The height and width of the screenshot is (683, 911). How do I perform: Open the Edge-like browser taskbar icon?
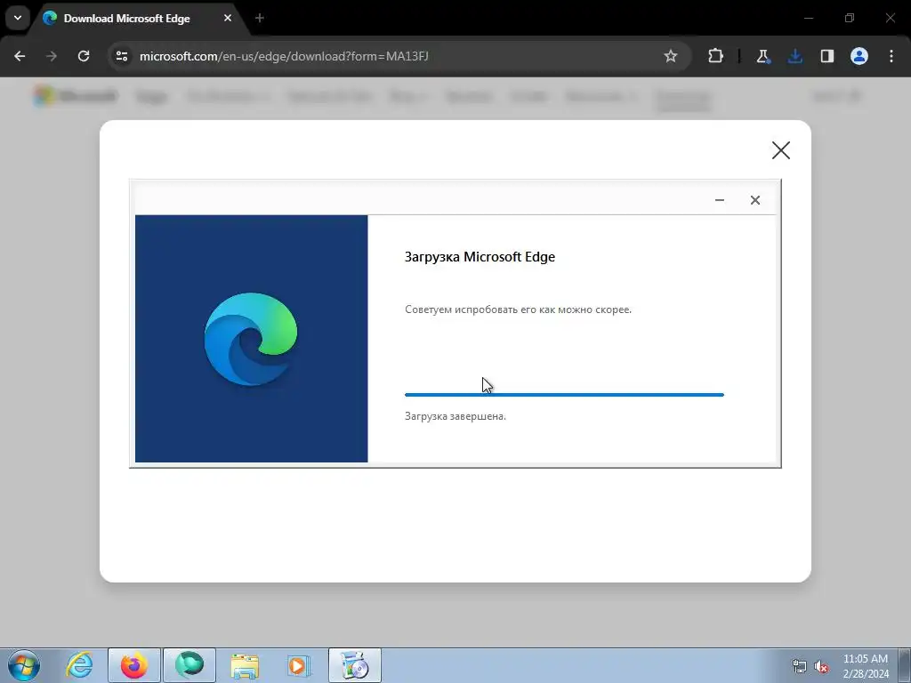point(189,665)
